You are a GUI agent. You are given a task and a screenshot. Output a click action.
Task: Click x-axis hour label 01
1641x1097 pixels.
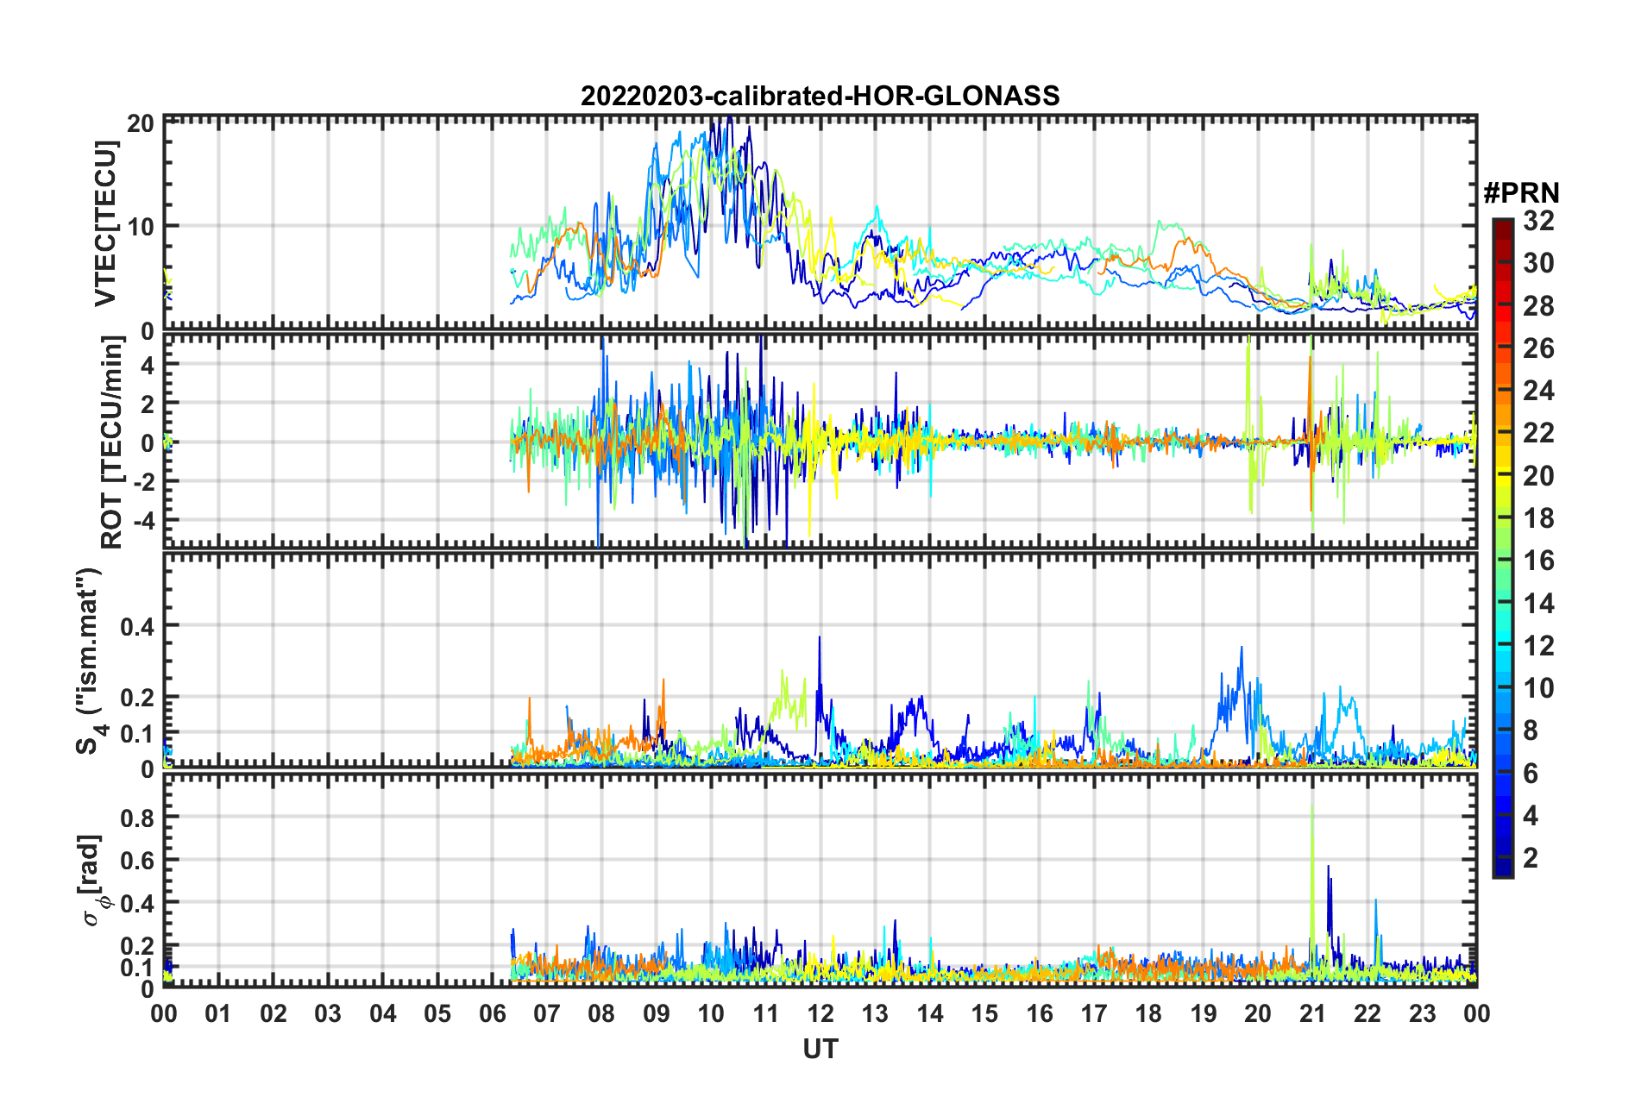218,1013
